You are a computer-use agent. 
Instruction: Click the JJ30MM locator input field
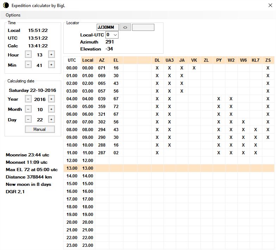[108, 27]
